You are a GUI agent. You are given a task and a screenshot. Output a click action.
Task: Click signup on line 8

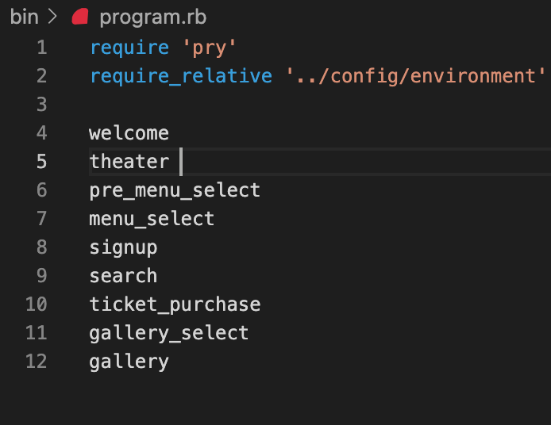point(123,247)
